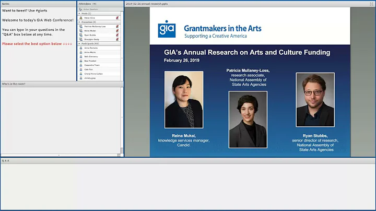Click the 'Grantmakers in the Arts' heading
The width and height of the screenshot is (376, 211).
(222, 29)
